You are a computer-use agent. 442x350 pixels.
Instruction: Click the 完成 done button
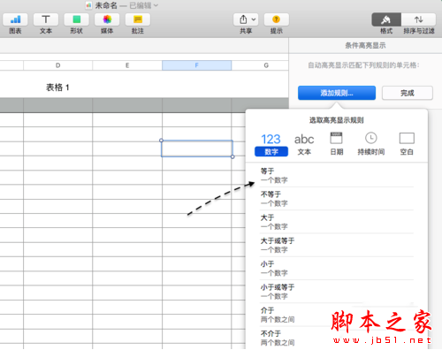408,93
